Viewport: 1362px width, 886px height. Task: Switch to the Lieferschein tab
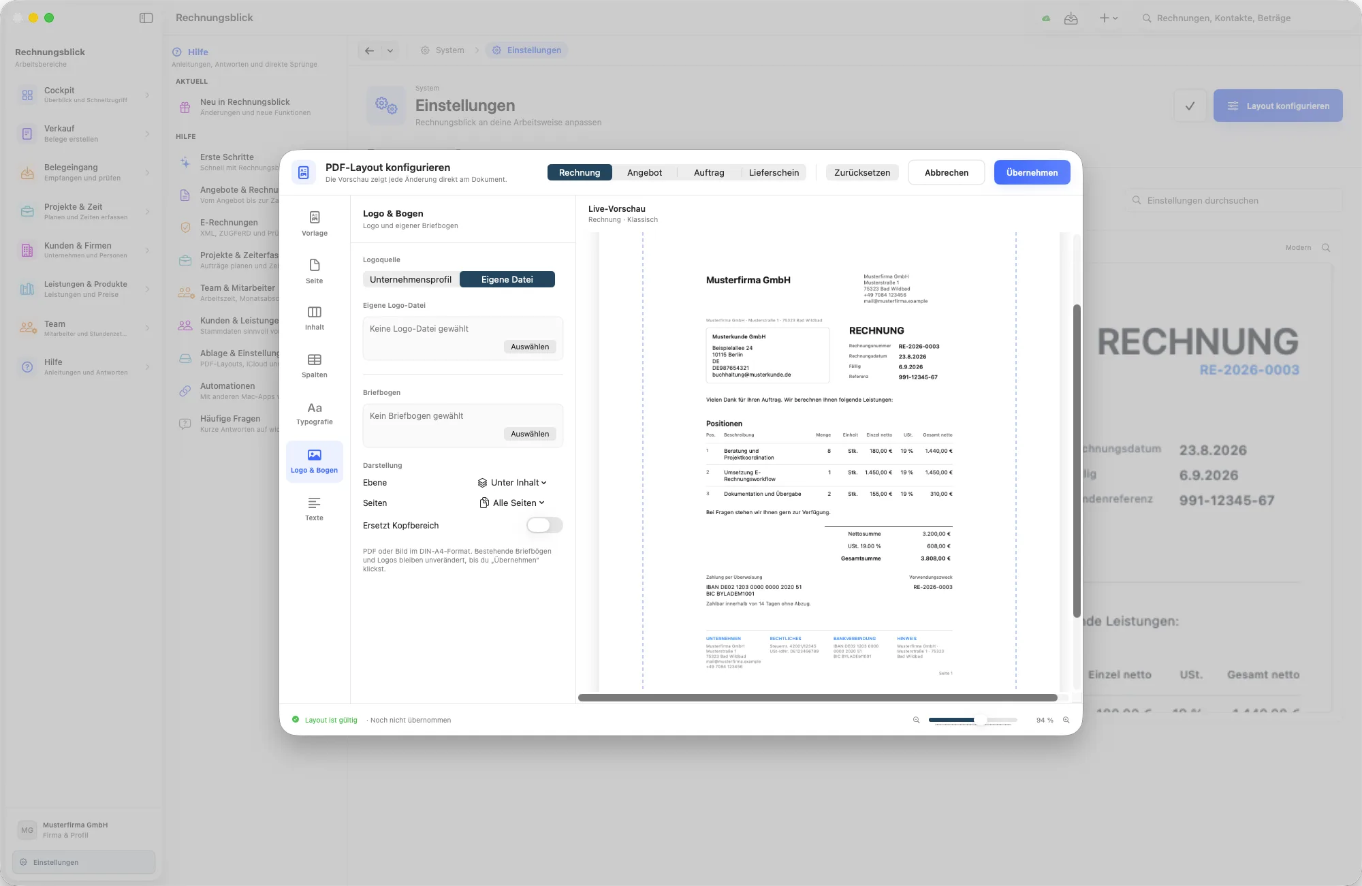pos(774,173)
